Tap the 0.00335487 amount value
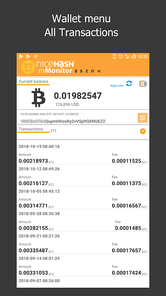The height and width of the screenshot is (296, 166). pos(33,250)
